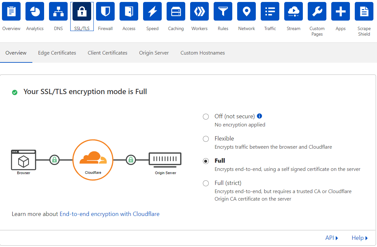This screenshot has height=247, width=377.
Task: Open the Stream cloud icon
Action: pyautogui.click(x=294, y=11)
